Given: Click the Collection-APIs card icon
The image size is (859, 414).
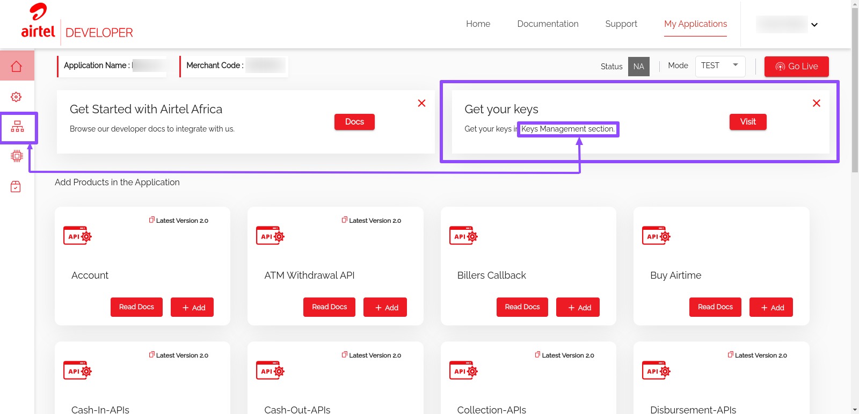Looking at the screenshot, I should [463, 371].
